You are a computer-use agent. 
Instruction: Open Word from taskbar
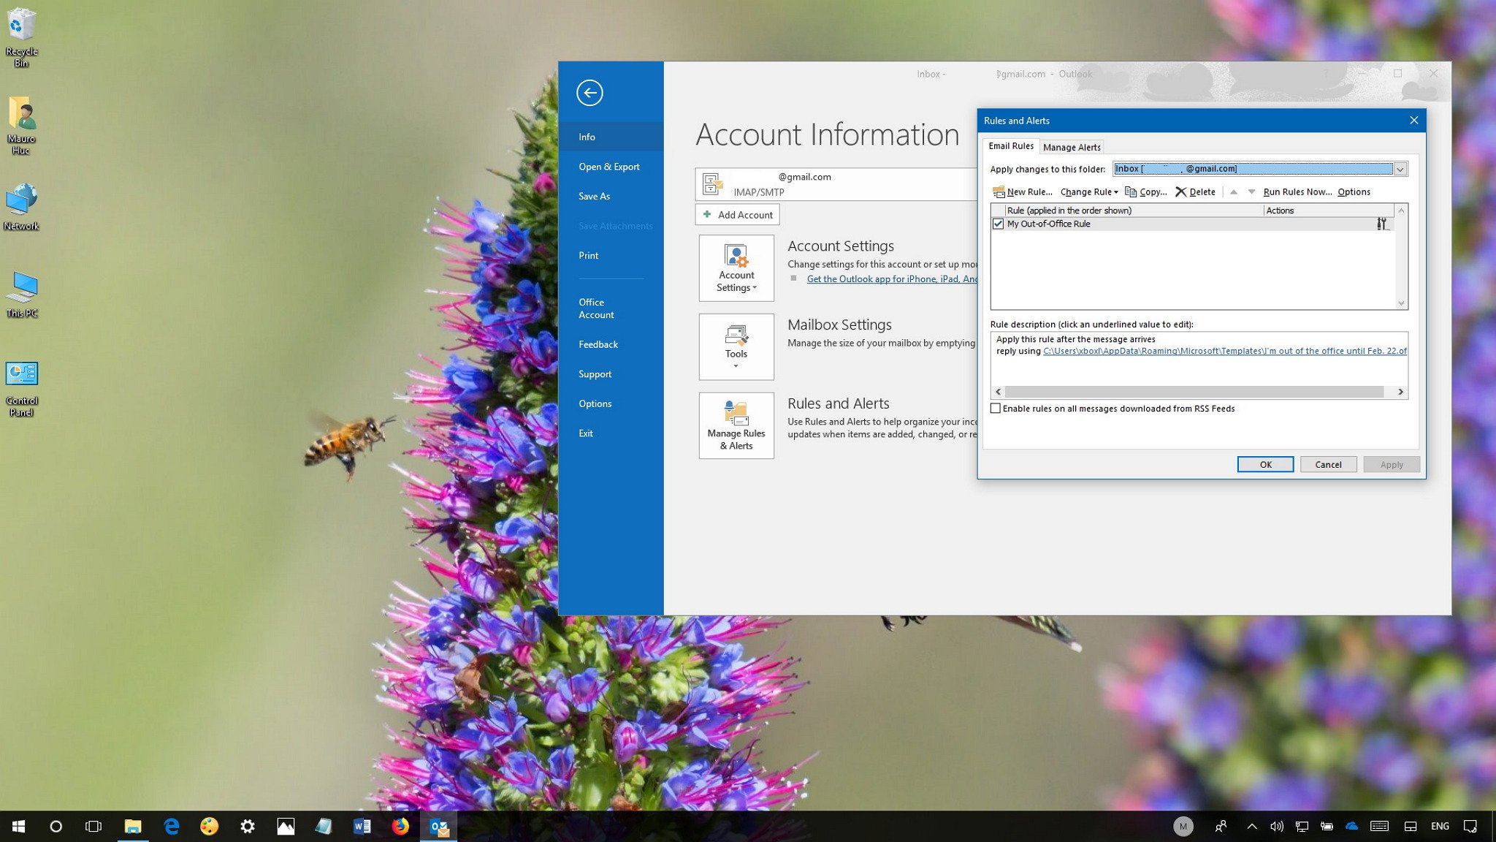click(362, 826)
